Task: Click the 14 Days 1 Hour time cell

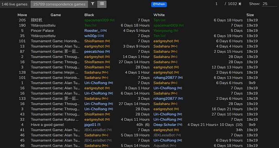Action: point(136,57)
